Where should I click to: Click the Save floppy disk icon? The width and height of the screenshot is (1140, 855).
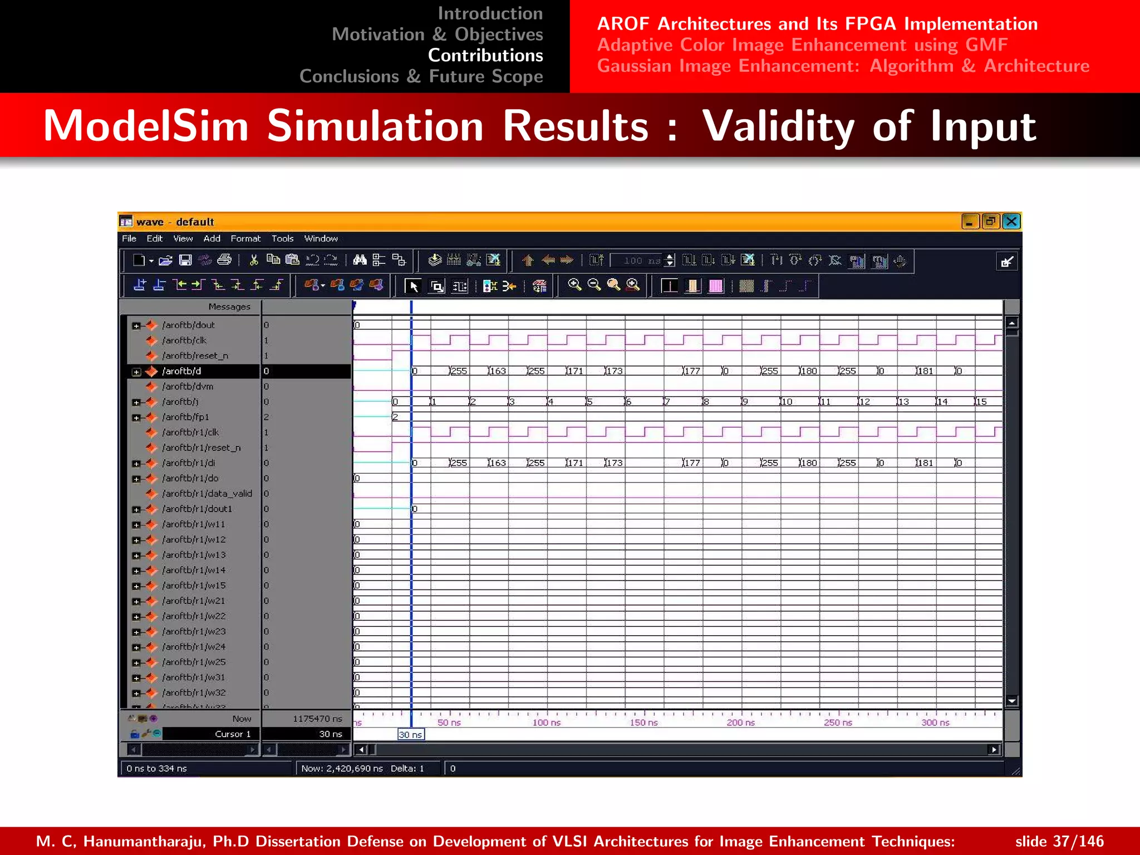pos(185,260)
